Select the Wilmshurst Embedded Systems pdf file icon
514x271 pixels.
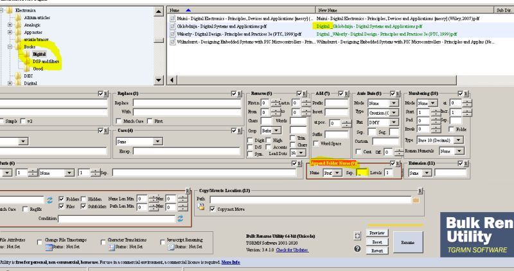[173, 42]
